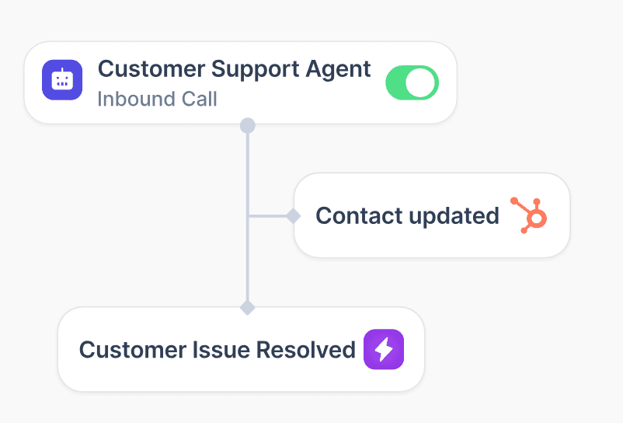Click the orange HubSpot logo icon
This screenshot has height=423, width=623.
pos(529,215)
